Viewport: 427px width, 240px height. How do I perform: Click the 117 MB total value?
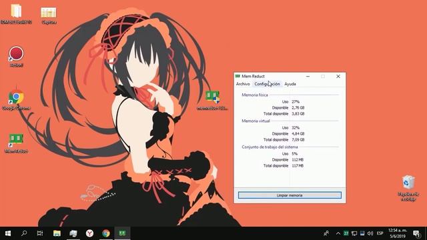[298, 166]
